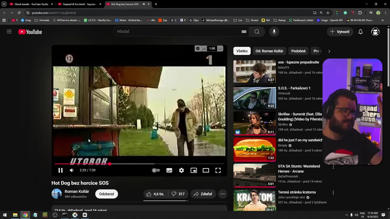Open the tab search dropdown arrow
The image size is (390, 219).
[x=4, y=4]
